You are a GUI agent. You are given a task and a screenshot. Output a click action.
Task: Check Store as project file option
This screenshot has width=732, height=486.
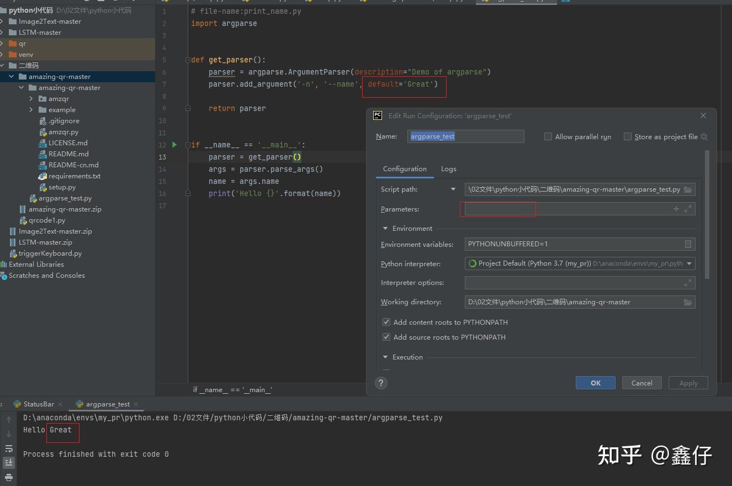[x=628, y=136]
